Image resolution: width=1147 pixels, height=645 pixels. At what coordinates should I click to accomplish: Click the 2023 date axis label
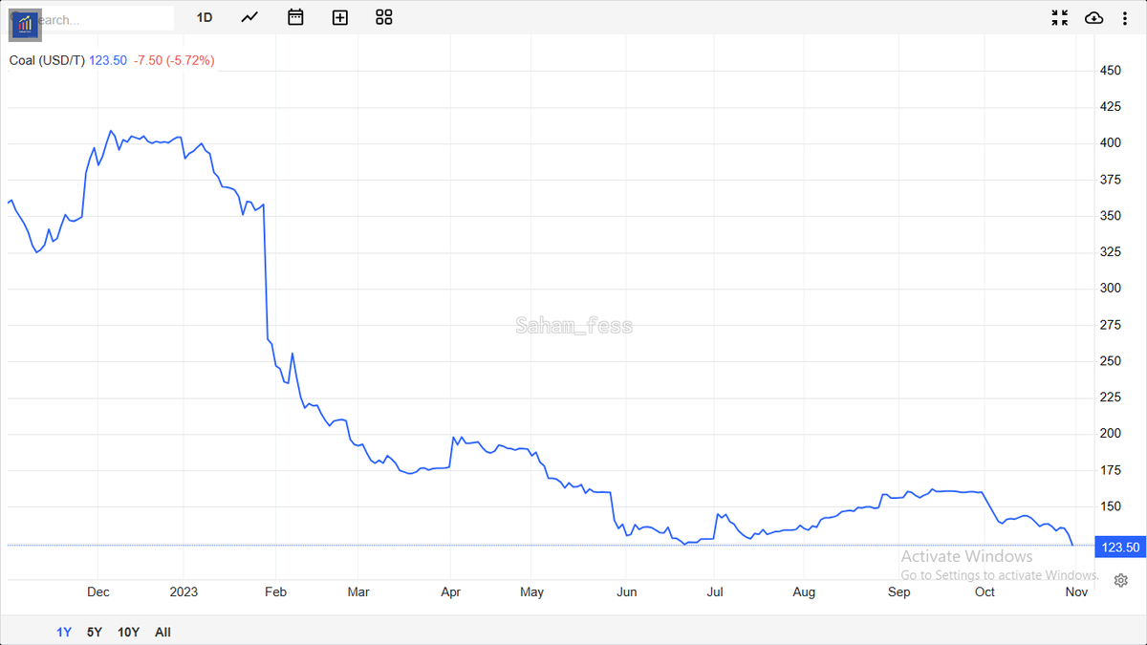pyautogui.click(x=184, y=592)
